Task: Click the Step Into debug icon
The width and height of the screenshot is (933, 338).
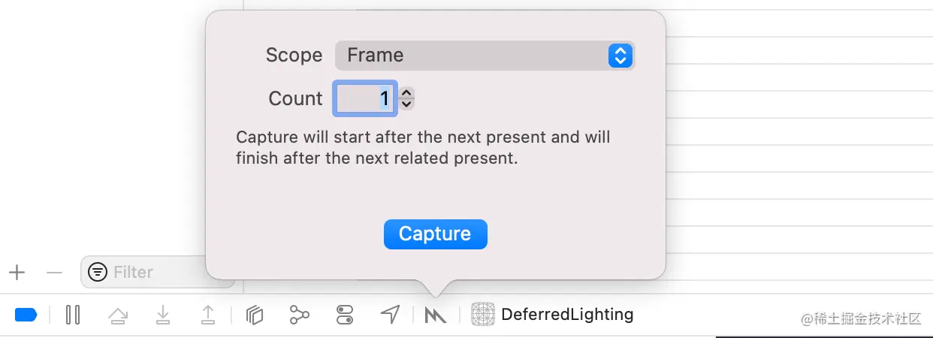Action: (163, 315)
